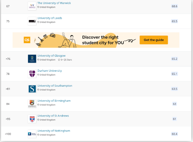Viewport: 193px width, 142px height.
Task: Open the University of Leeds link
Action: point(50,18)
